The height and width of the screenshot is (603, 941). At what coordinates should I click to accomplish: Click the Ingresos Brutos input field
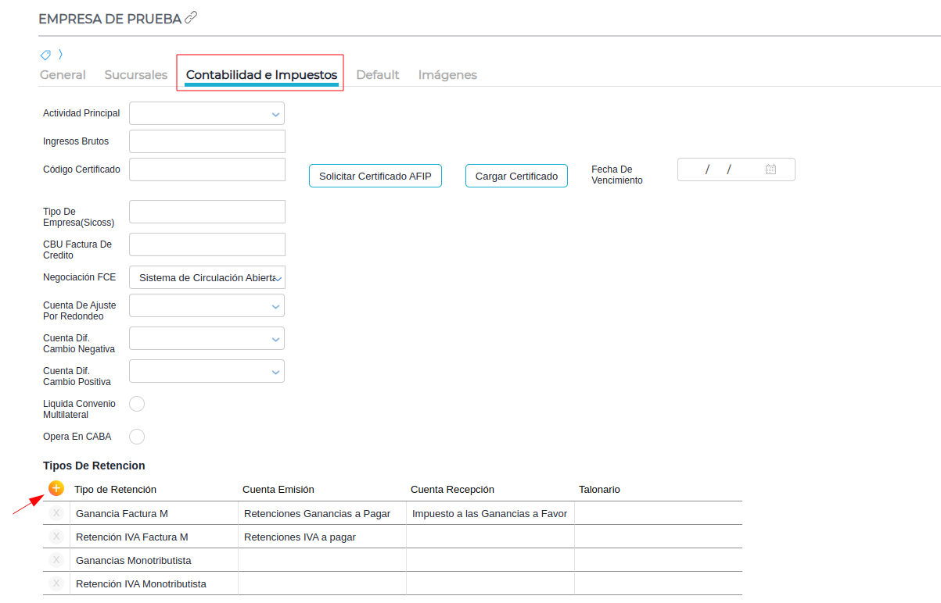(207, 141)
